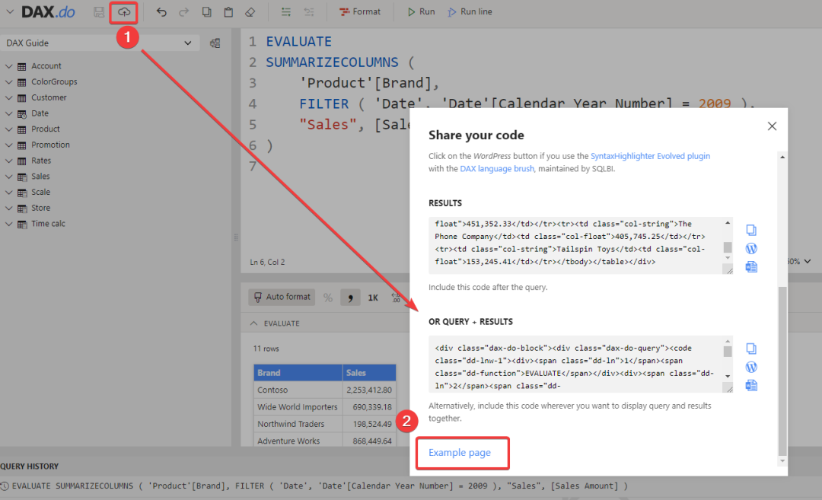The height and width of the screenshot is (500, 822).
Task: Click WordPress icon for QUERY + RESULTS
Action: point(751,367)
